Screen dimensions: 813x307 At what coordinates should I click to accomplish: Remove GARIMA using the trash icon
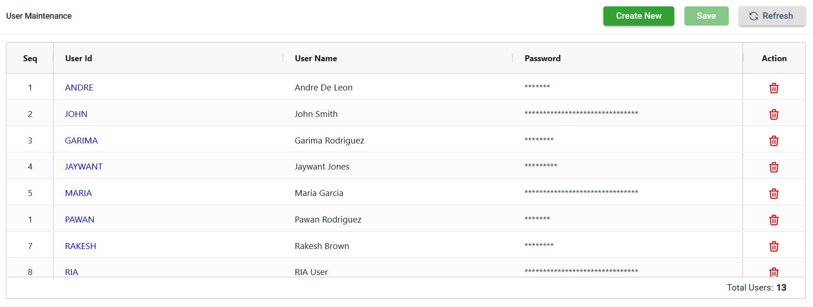tap(774, 141)
